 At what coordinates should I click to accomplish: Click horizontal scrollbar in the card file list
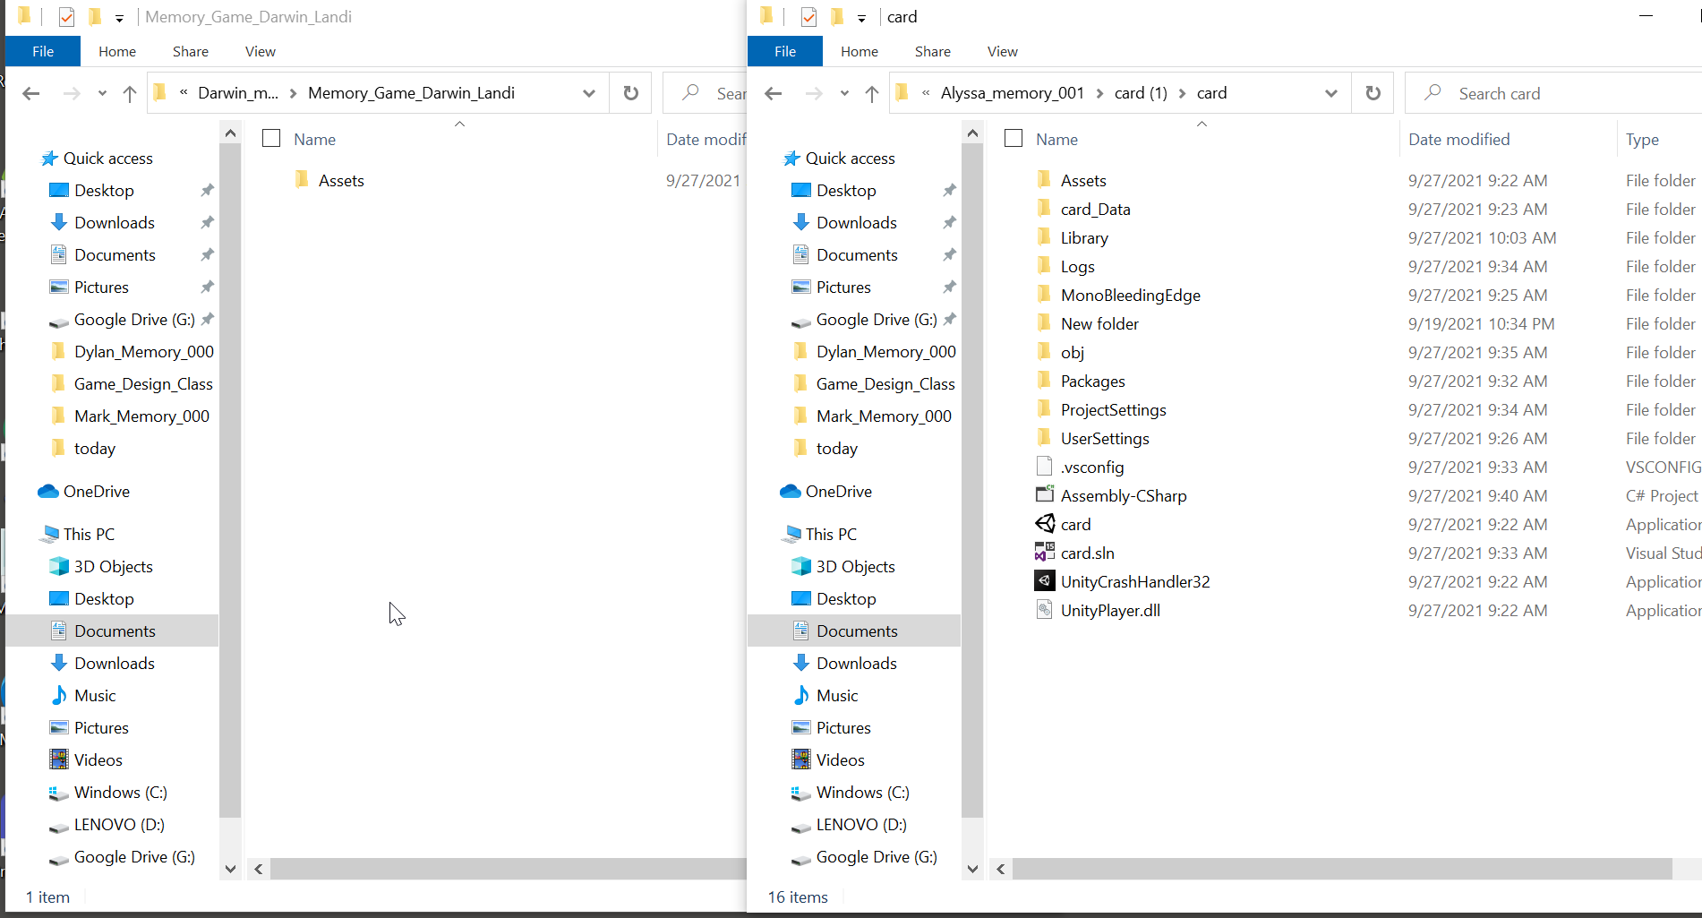click(x=1341, y=869)
